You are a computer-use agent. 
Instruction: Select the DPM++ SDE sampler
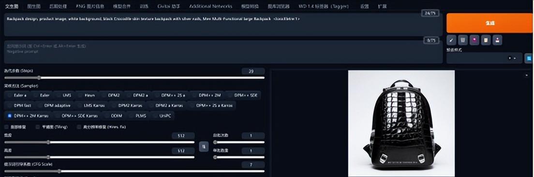click(x=243, y=95)
